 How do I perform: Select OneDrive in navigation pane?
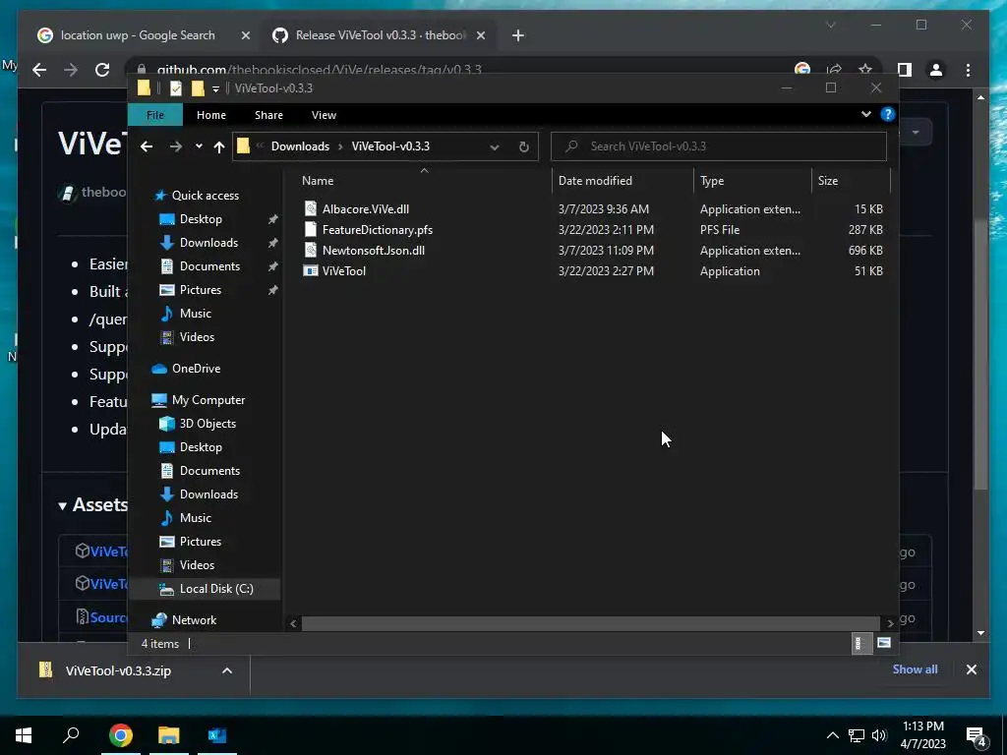click(x=196, y=369)
